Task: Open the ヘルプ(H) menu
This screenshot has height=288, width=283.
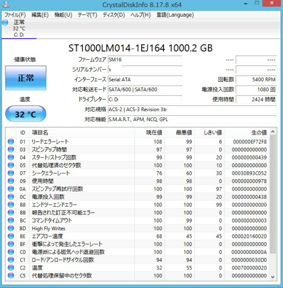Action: tap(140, 15)
